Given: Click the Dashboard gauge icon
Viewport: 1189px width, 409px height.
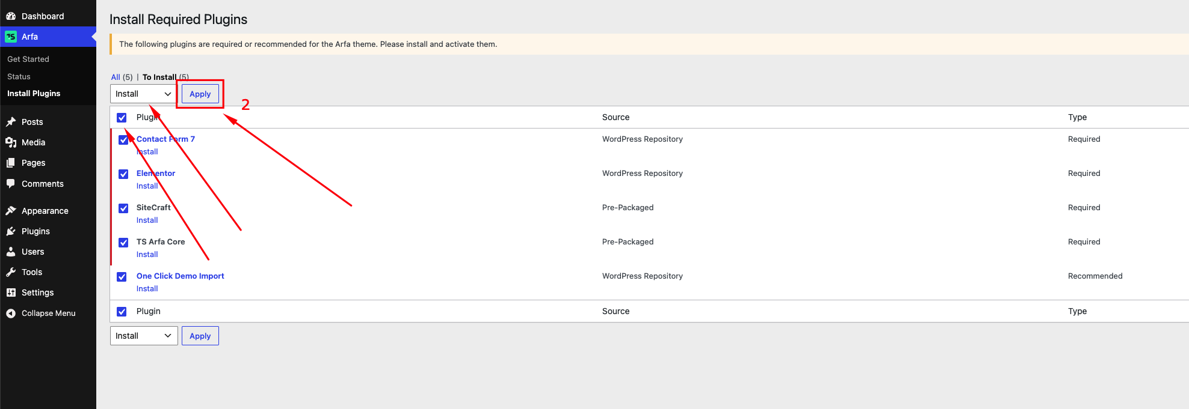Looking at the screenshot, I should [x=11, y=16].
